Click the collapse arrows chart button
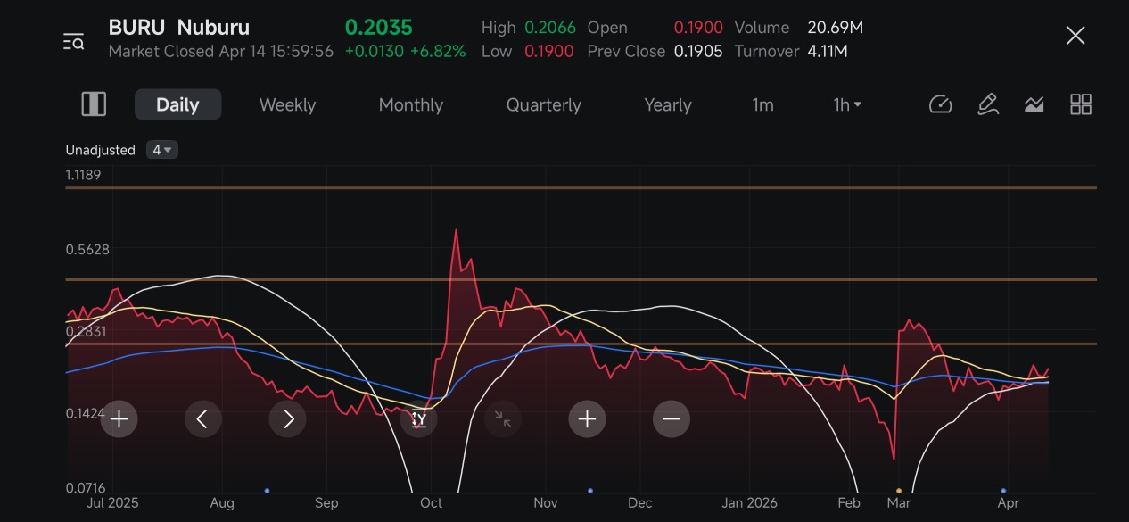Viewport: 1129px width, 522px height. point(502,418)
